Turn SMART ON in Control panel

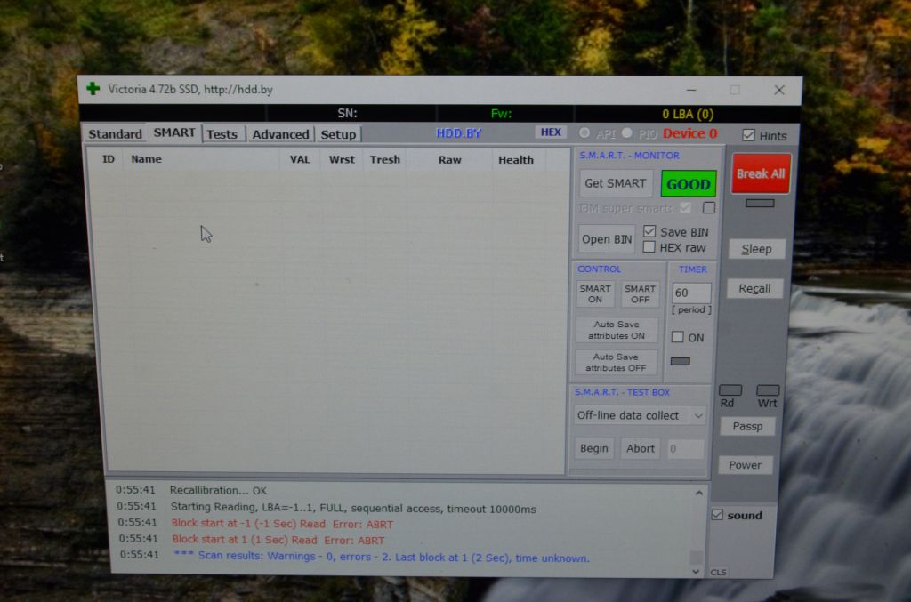[595, 293]
